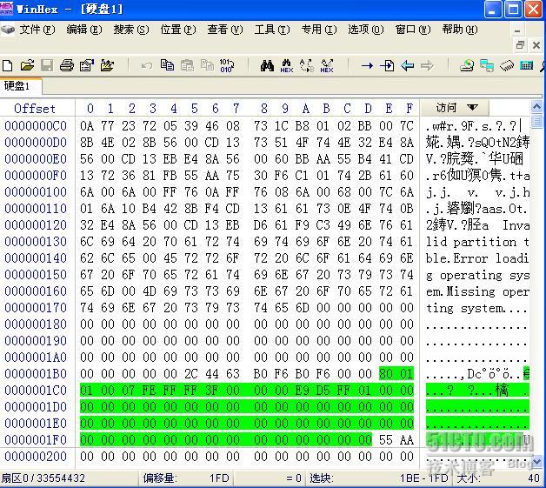
Task: Click the New file toolbar icon
Action: click(x=8, y=65)
